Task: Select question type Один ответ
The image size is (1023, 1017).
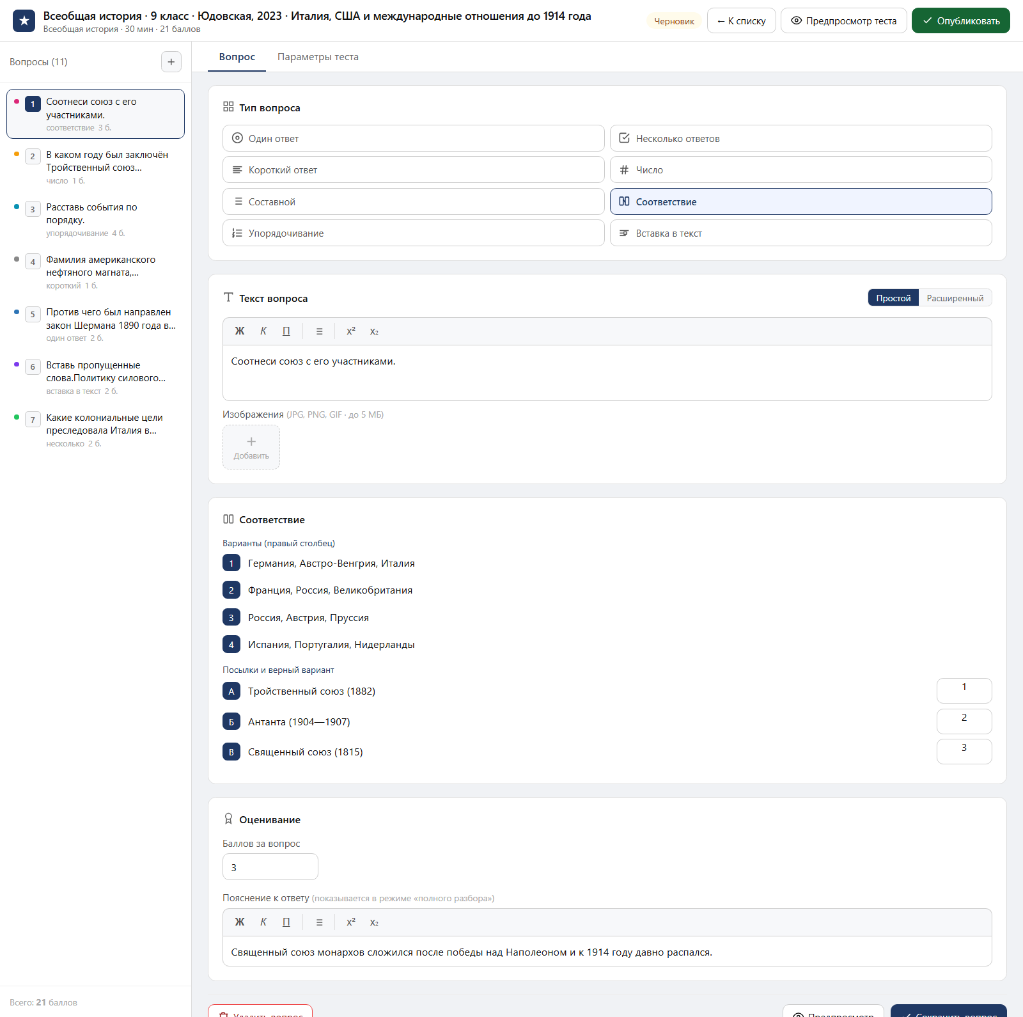Action: click(413, 138)
